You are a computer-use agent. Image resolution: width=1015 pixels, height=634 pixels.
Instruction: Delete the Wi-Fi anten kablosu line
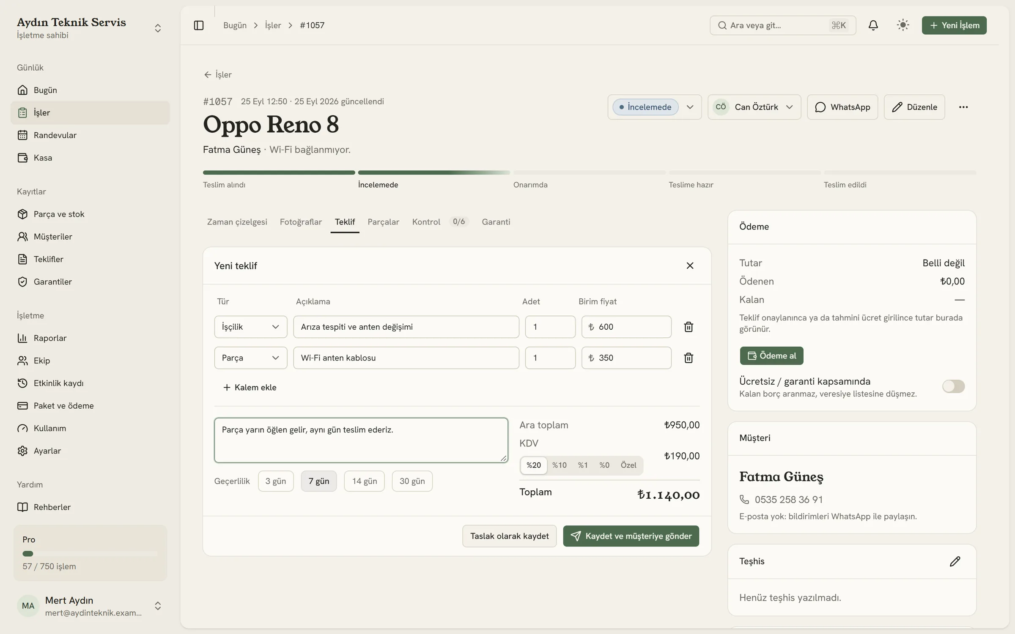click(x=689, y=358)
